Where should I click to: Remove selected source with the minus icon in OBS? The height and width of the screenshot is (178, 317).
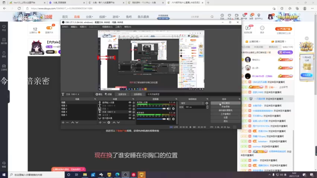pos(104,123)
